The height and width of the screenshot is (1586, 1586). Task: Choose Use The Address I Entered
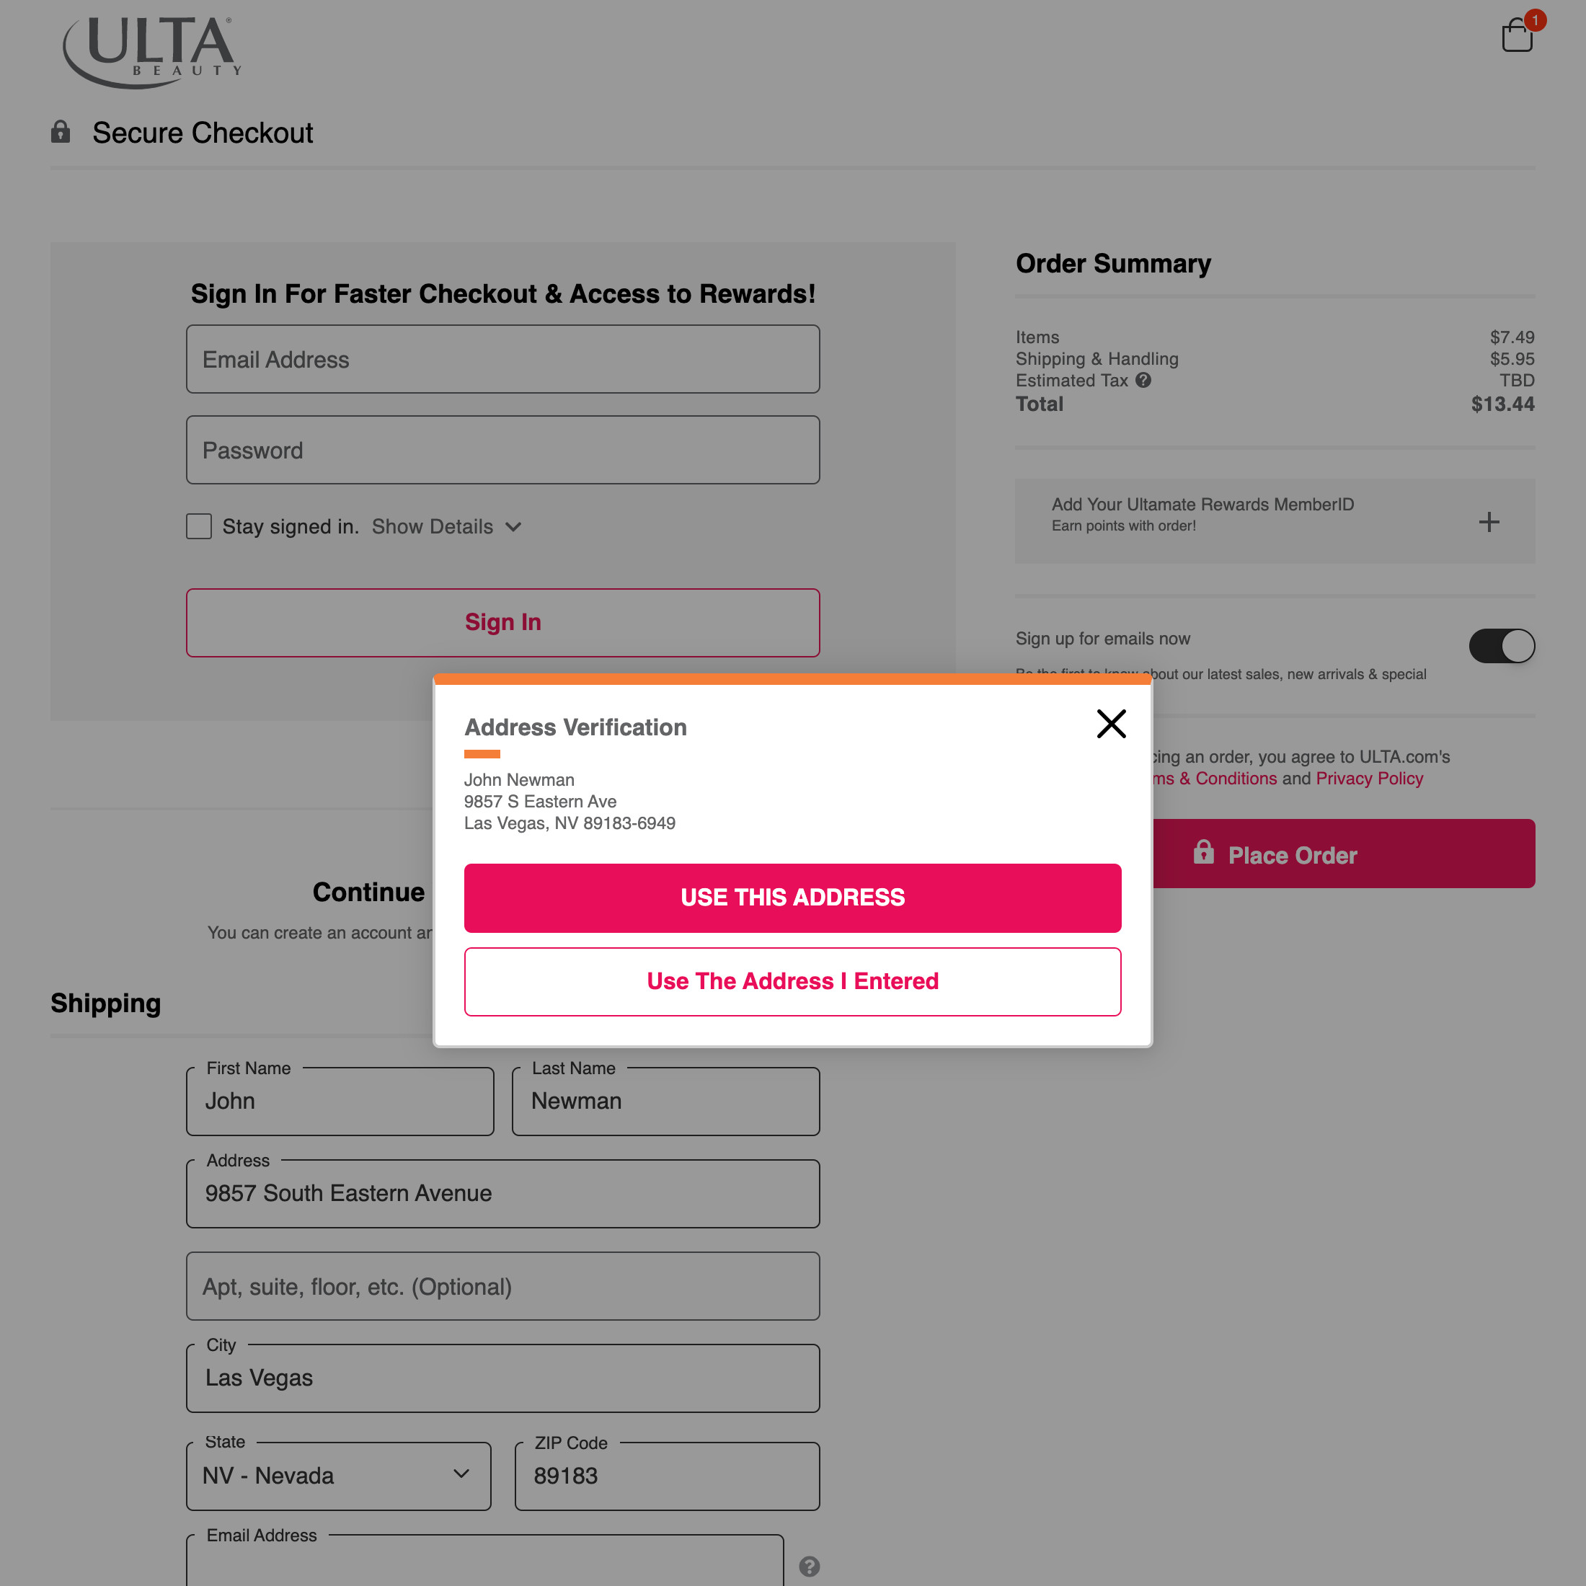coord(792,981)
